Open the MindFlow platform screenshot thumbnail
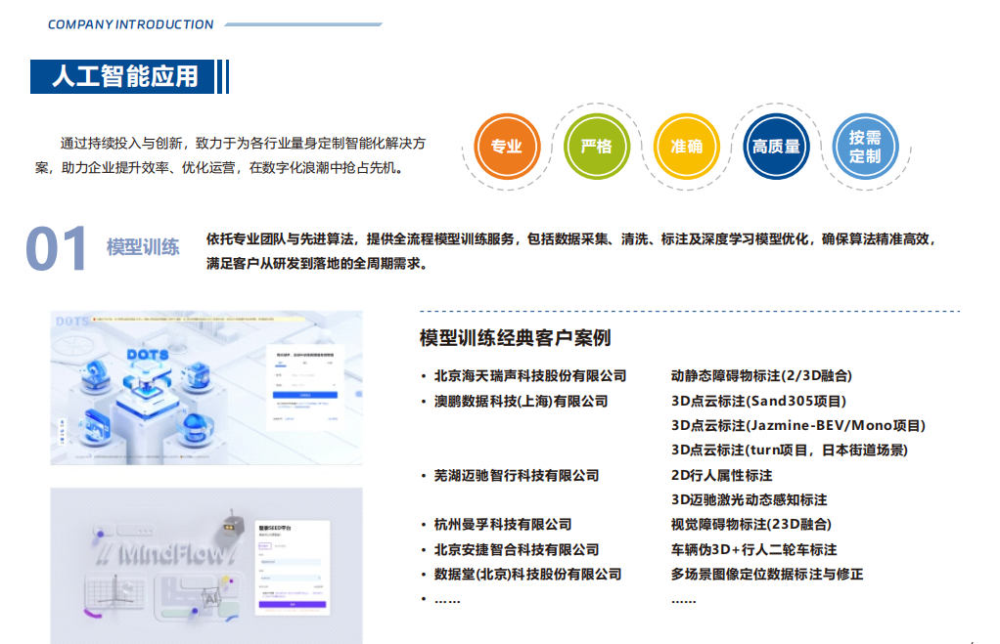Screen dimensions: 1000x644 206,565
